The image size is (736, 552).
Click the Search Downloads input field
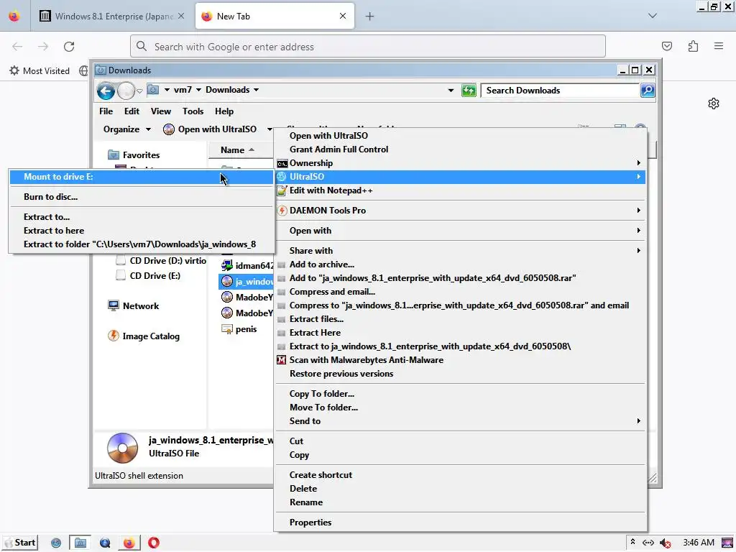click(x=561, y=90)
